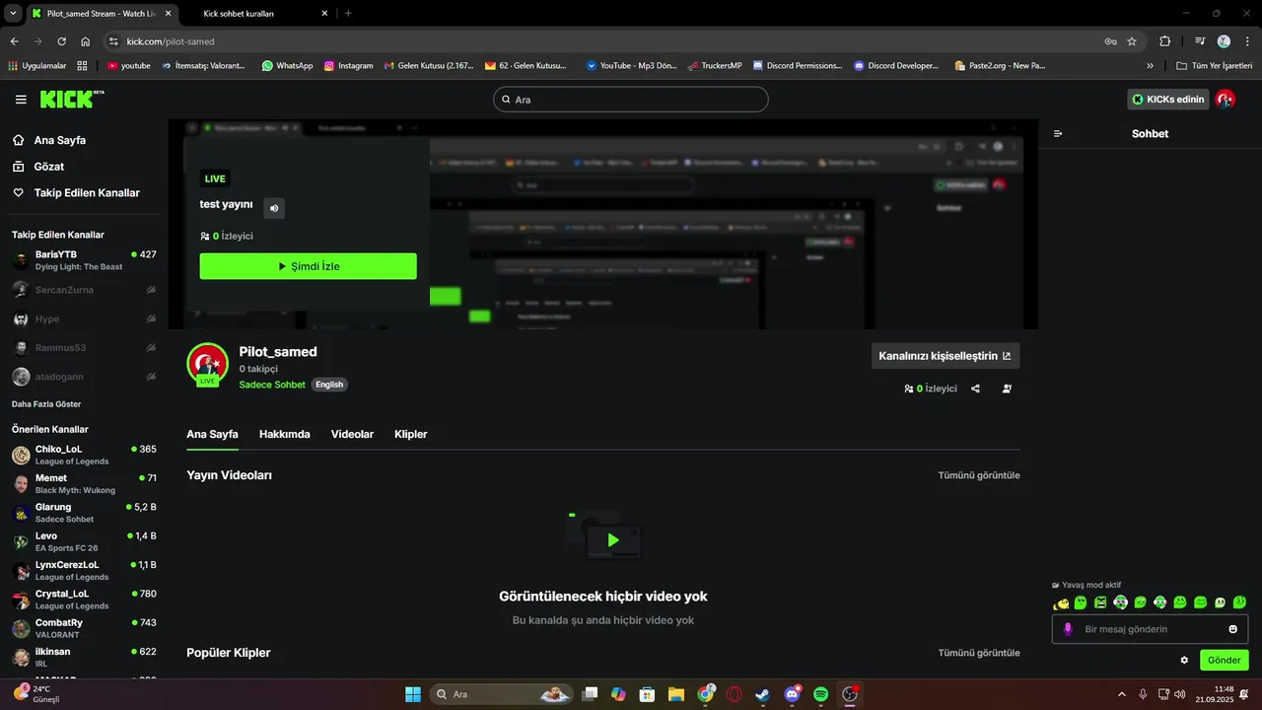Click the address bar URL

tap(171, 41)
